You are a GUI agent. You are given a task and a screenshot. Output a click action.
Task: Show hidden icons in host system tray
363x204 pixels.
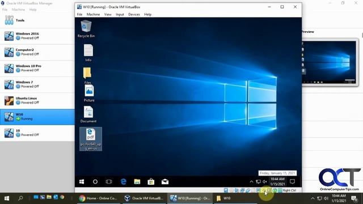coord(313,198)
